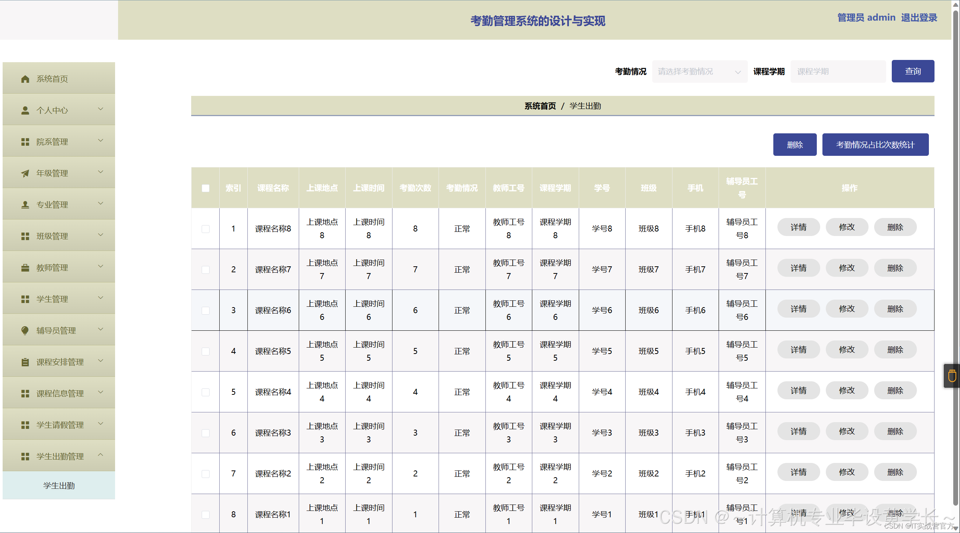Collapse the 学生出勤管理 menu chevron

pyautogui.click(x=100, y=455)
